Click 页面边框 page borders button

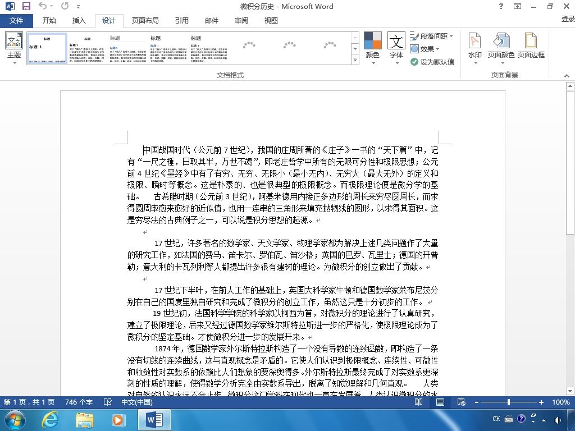click(x=531, y=46)
